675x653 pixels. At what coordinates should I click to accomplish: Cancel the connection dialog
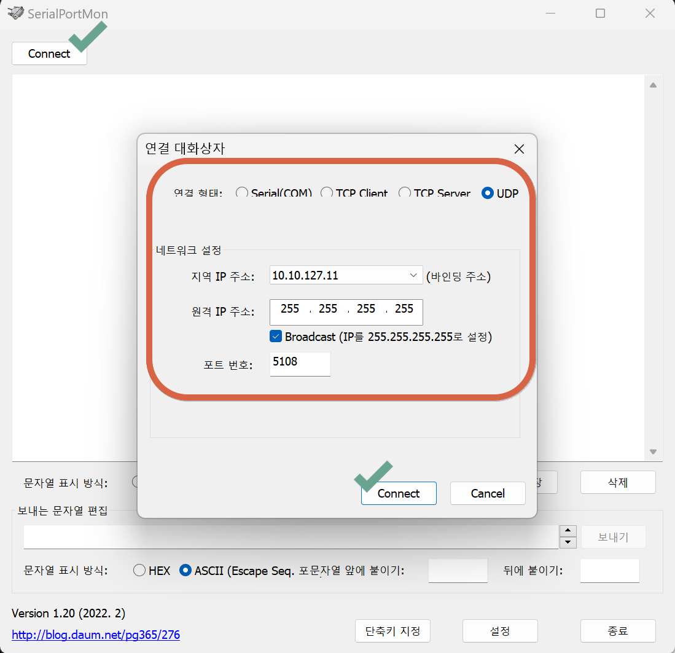488,493
